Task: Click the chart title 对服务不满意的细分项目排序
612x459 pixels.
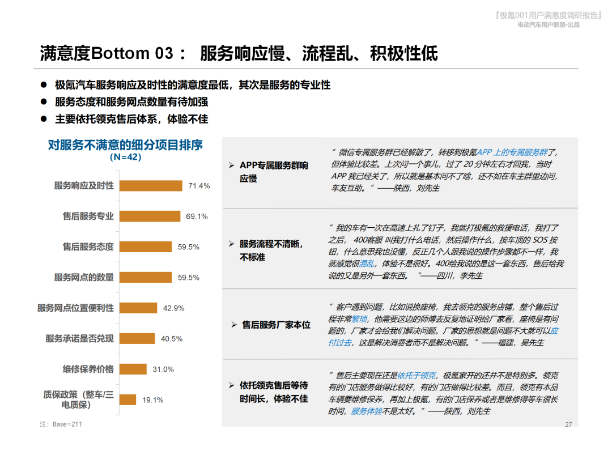Action: coord(125,145)
